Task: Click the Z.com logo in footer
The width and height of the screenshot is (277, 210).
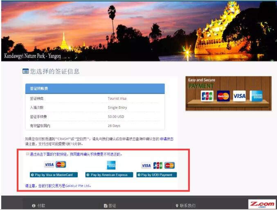Action: (261, 204)
